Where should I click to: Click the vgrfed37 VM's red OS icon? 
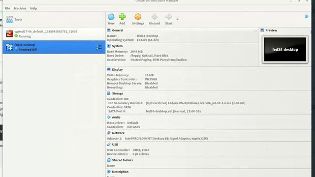coord(9,34)
